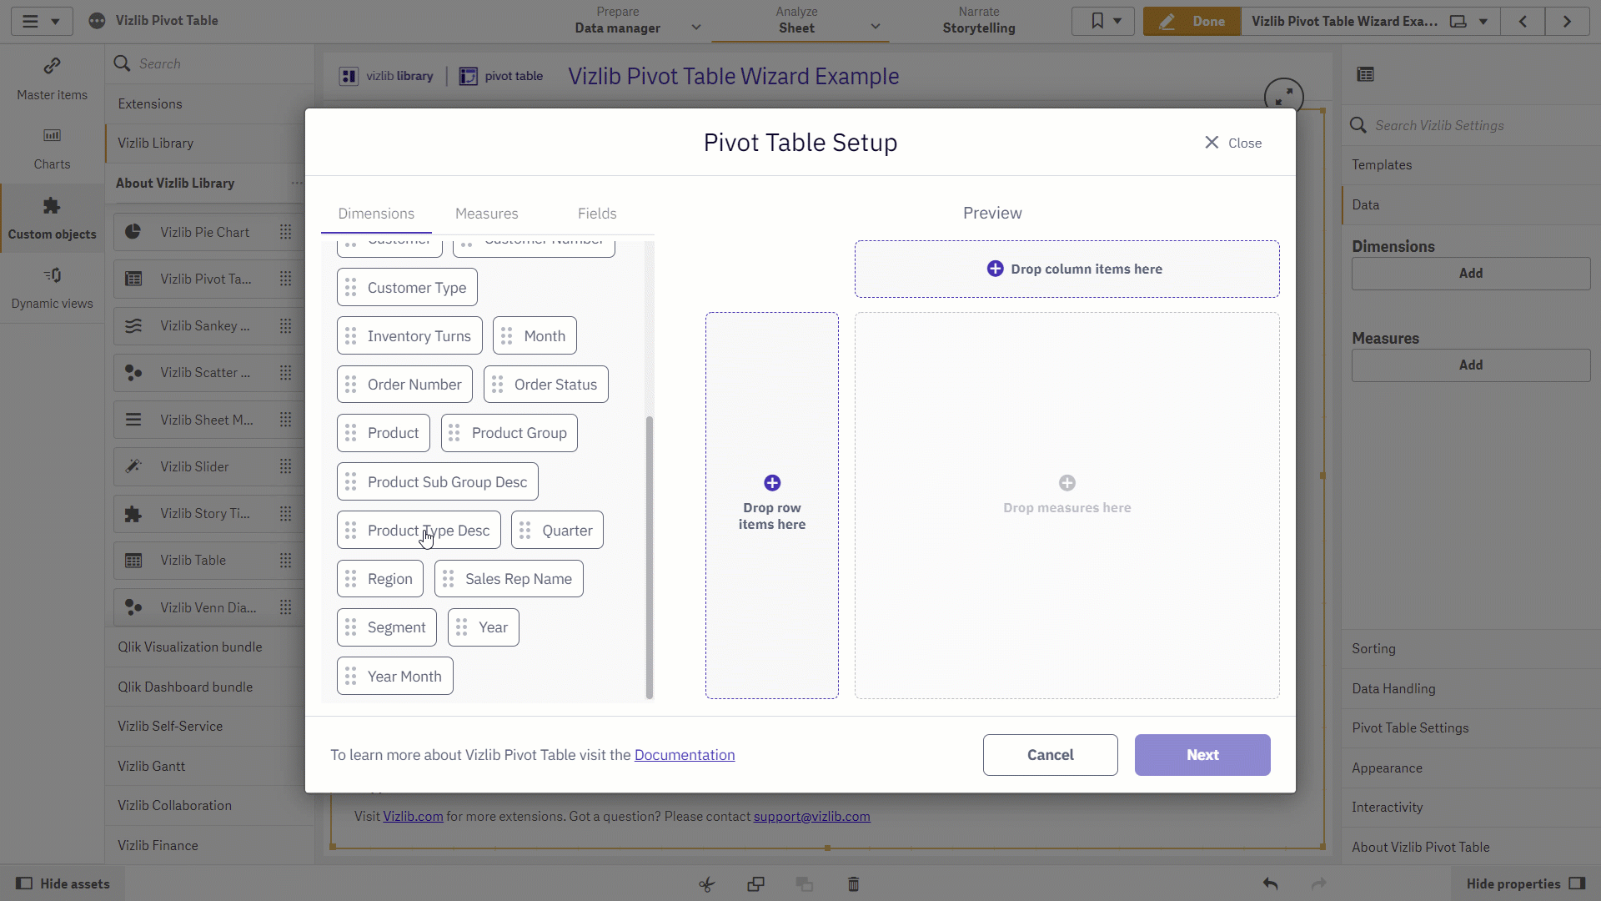Image resolution: width=1601 pixels, height=901 pixels.
Task: Switch to the Fields tab
Action: [x=597, y=214]
